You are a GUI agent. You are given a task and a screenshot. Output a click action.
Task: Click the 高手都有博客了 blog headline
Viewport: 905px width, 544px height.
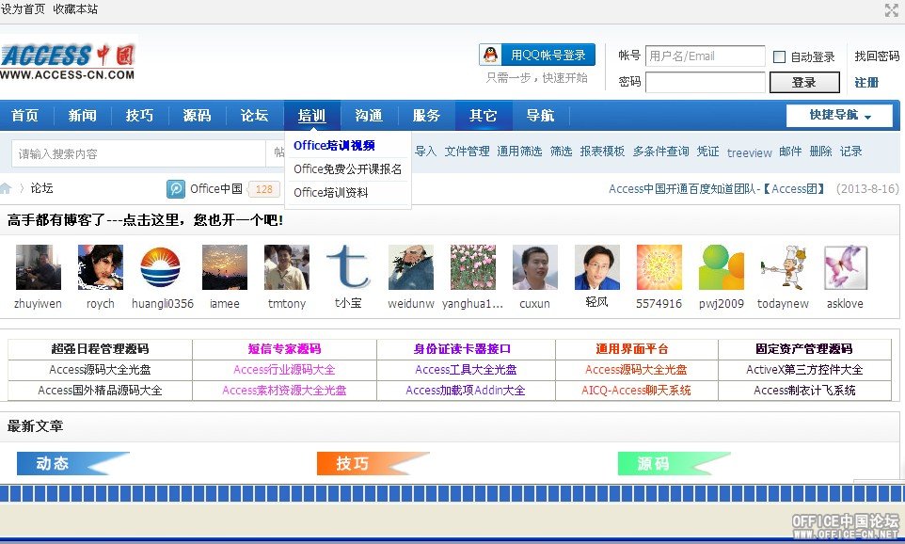click(x=146, y=220)
